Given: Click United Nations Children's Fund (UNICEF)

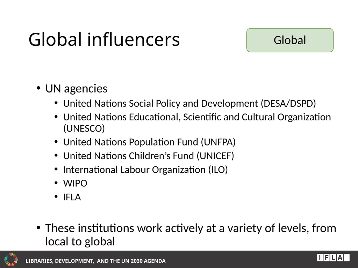Looking at the screenshot, I should 149,156.
